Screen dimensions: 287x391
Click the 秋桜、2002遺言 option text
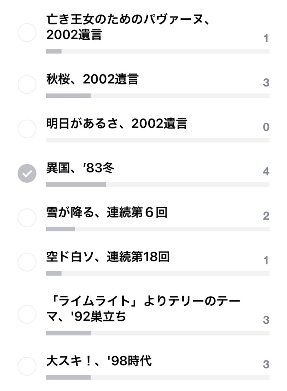point(92,79)
